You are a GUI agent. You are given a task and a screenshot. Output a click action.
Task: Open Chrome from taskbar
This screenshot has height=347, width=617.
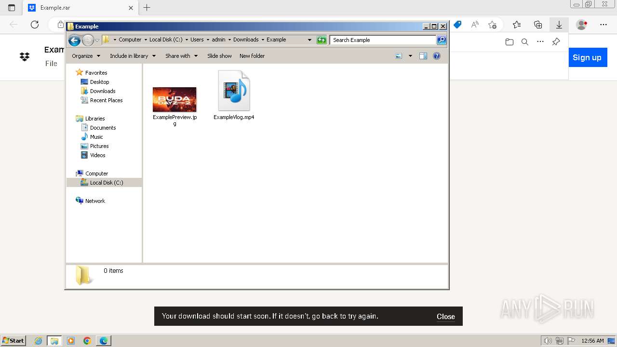tap(87, 341)
